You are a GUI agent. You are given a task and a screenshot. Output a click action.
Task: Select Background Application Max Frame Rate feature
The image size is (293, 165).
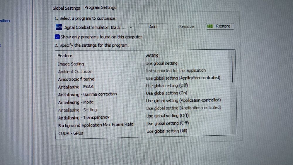tap(96, 125)
